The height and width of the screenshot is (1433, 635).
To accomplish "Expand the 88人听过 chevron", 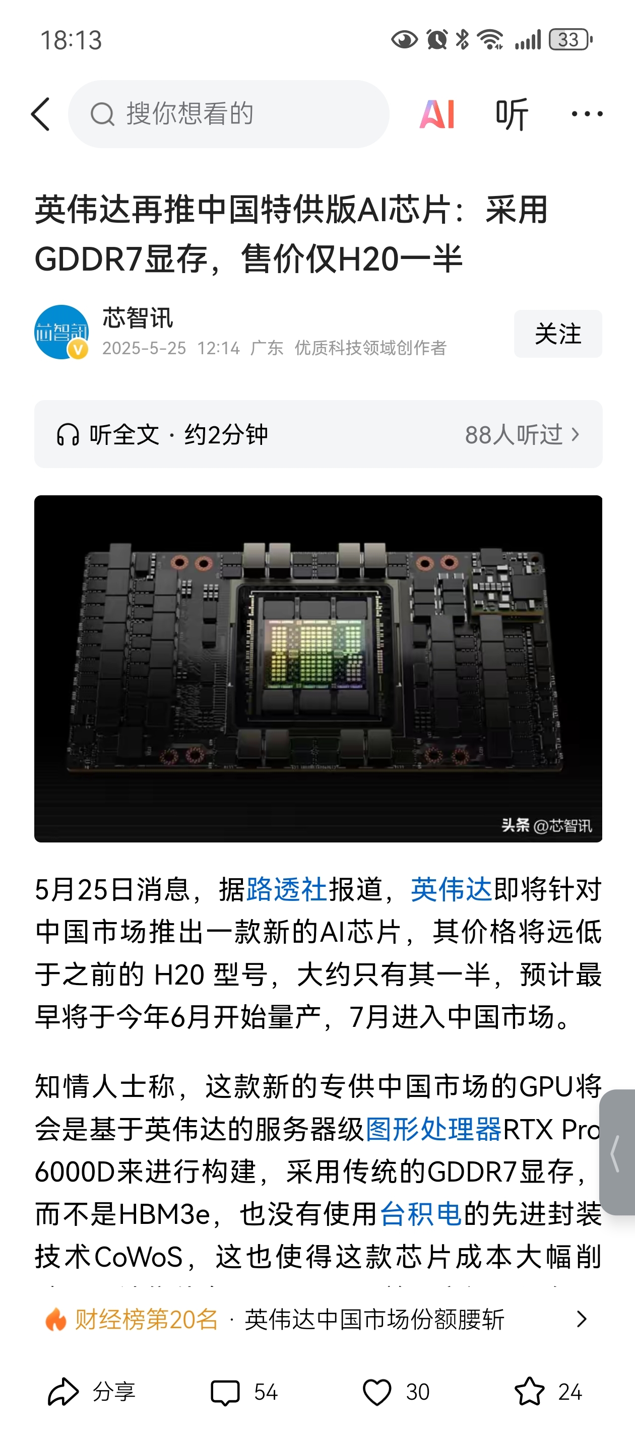I will [576, 434].
